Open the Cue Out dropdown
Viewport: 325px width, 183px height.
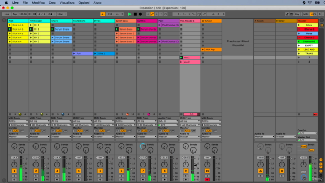coord(308,133)
